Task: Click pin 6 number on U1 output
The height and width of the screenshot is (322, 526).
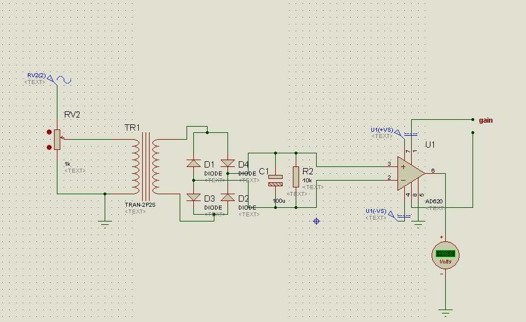Action: [x=433, y=171]
